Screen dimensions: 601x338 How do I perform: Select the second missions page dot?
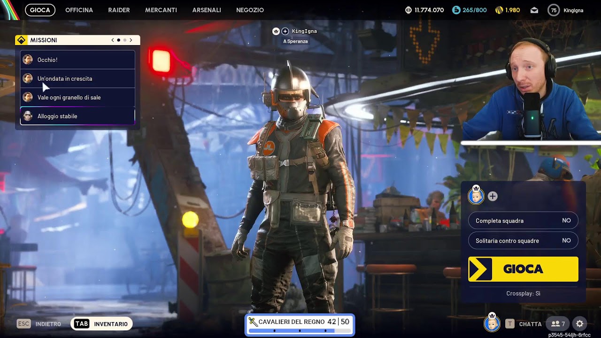coord(125,40)
